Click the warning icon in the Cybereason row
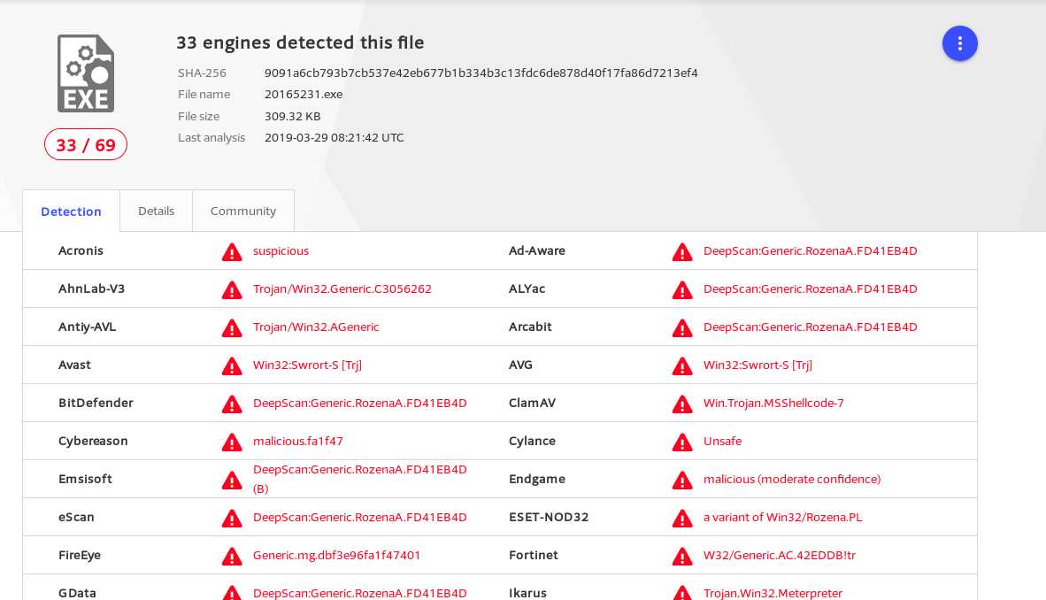1046x600 pixels. click(x=232, y=442)
